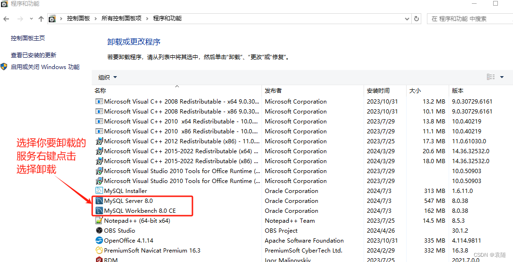
Task: Select Visual C++ 2012 Redistributable (x86) row
Action: (x=302, y=141)
